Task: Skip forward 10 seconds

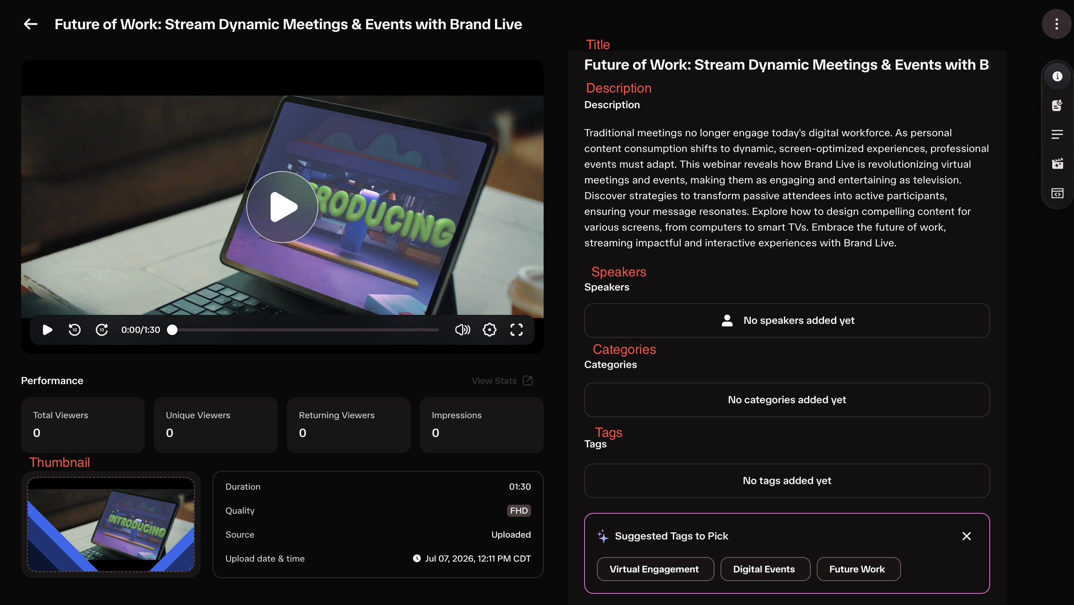Action: click(102, 330)
